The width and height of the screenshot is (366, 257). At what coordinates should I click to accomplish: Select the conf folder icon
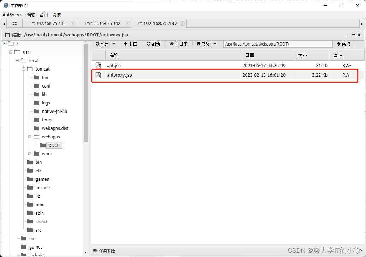pos(36,86)
